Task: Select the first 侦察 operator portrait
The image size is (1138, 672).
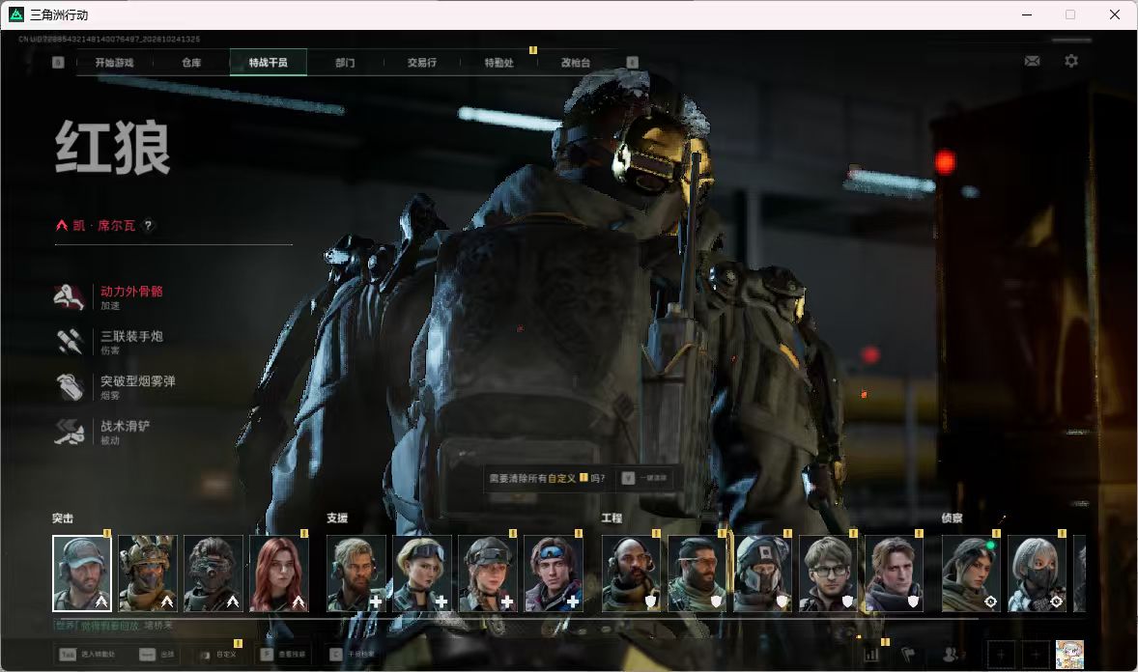Action: click(971, 574)
